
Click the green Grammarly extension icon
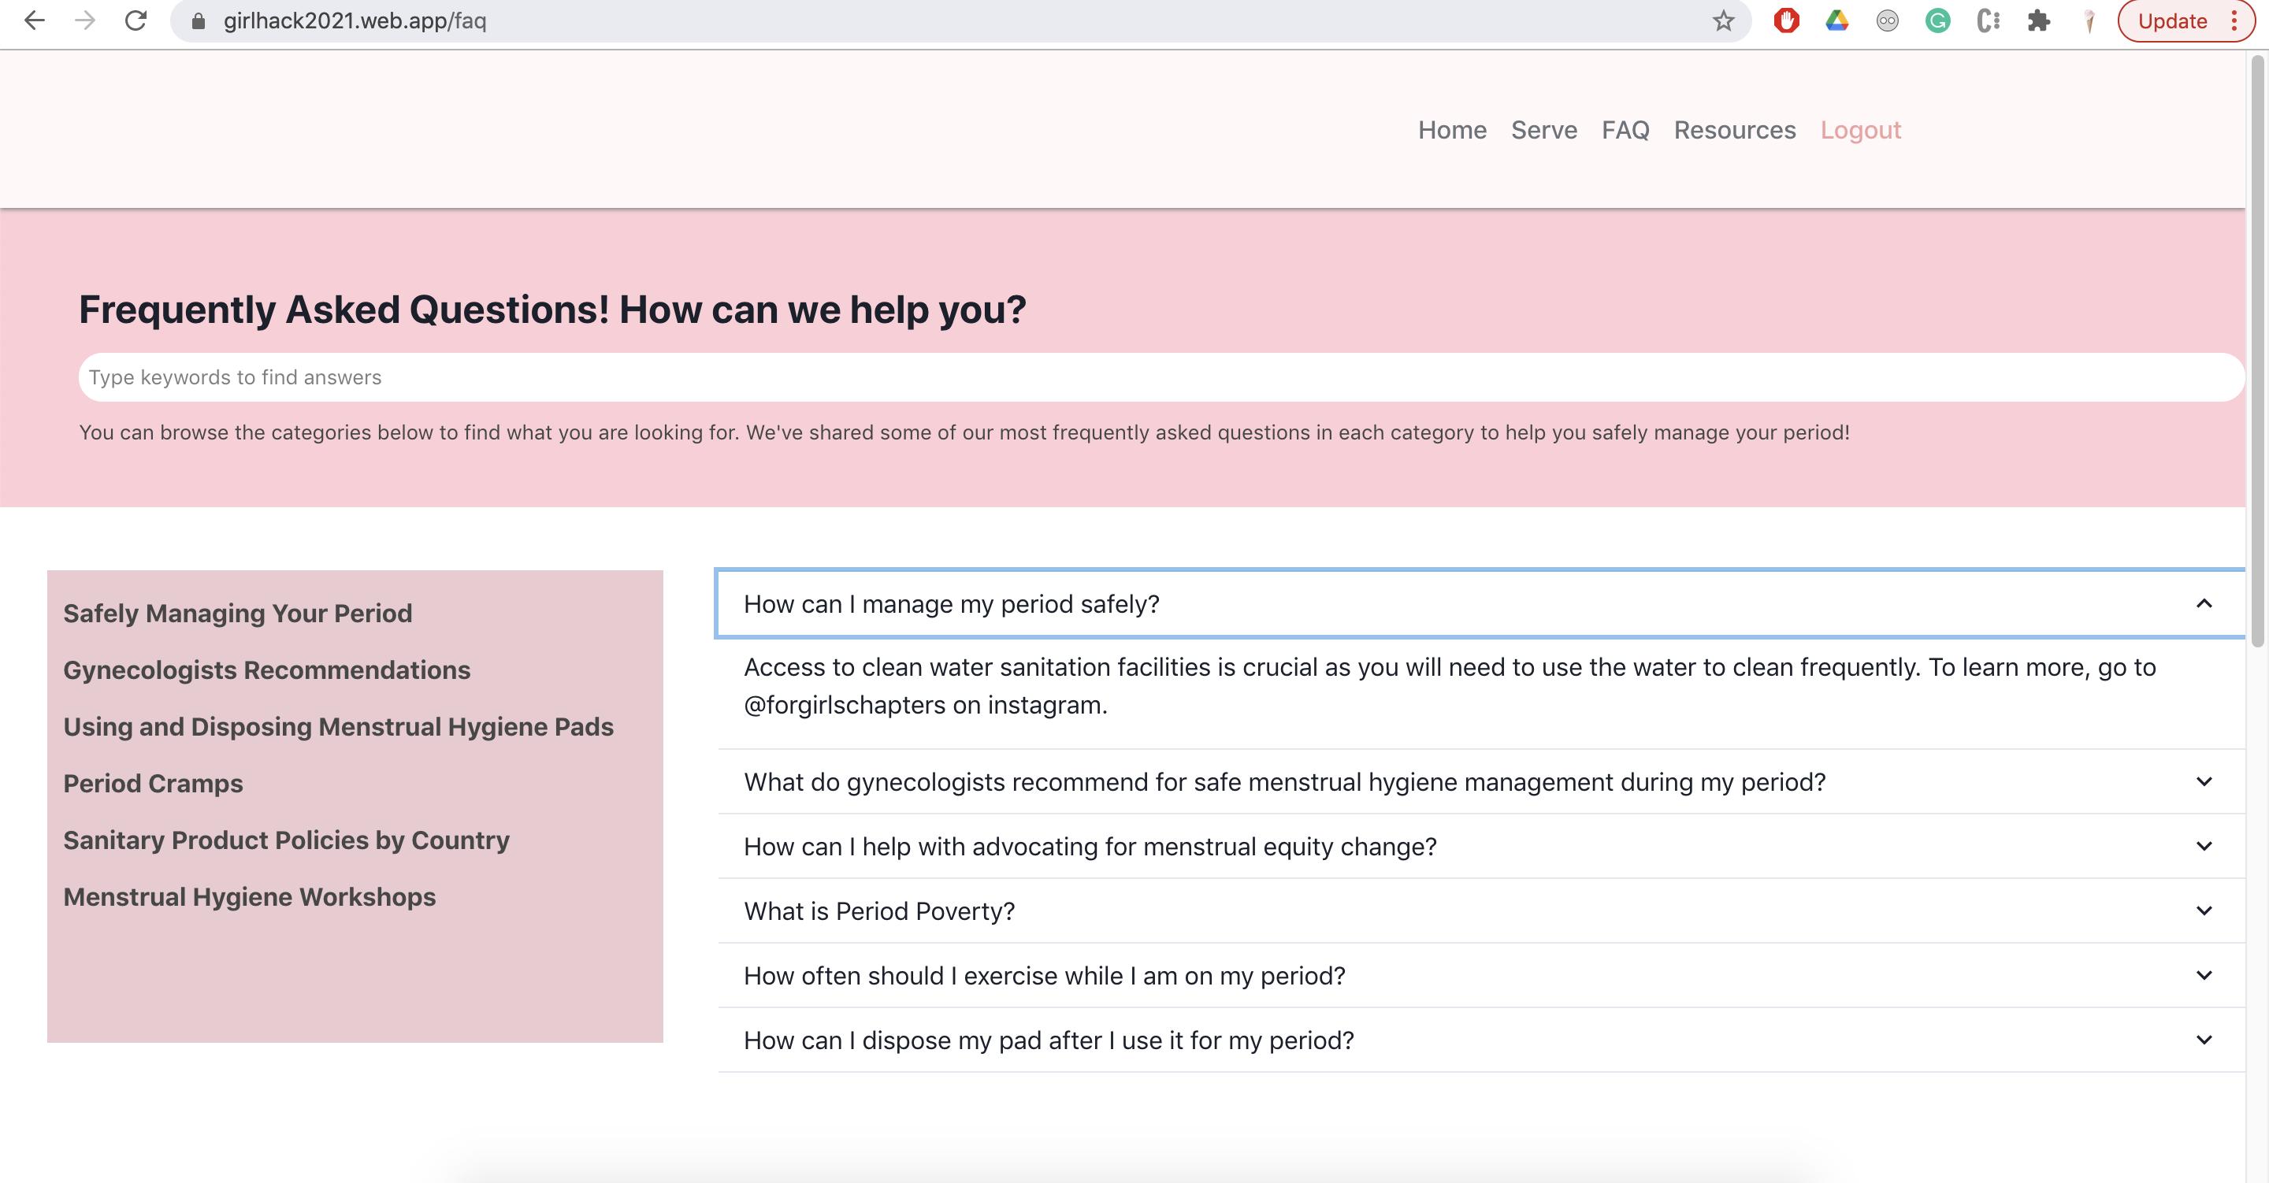pos(1937,20)
